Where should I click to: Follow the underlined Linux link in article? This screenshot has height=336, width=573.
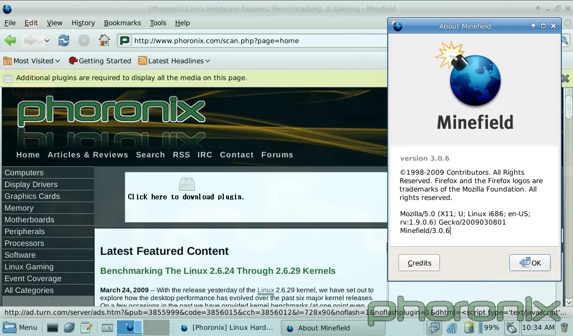click(x=266, y=290)
